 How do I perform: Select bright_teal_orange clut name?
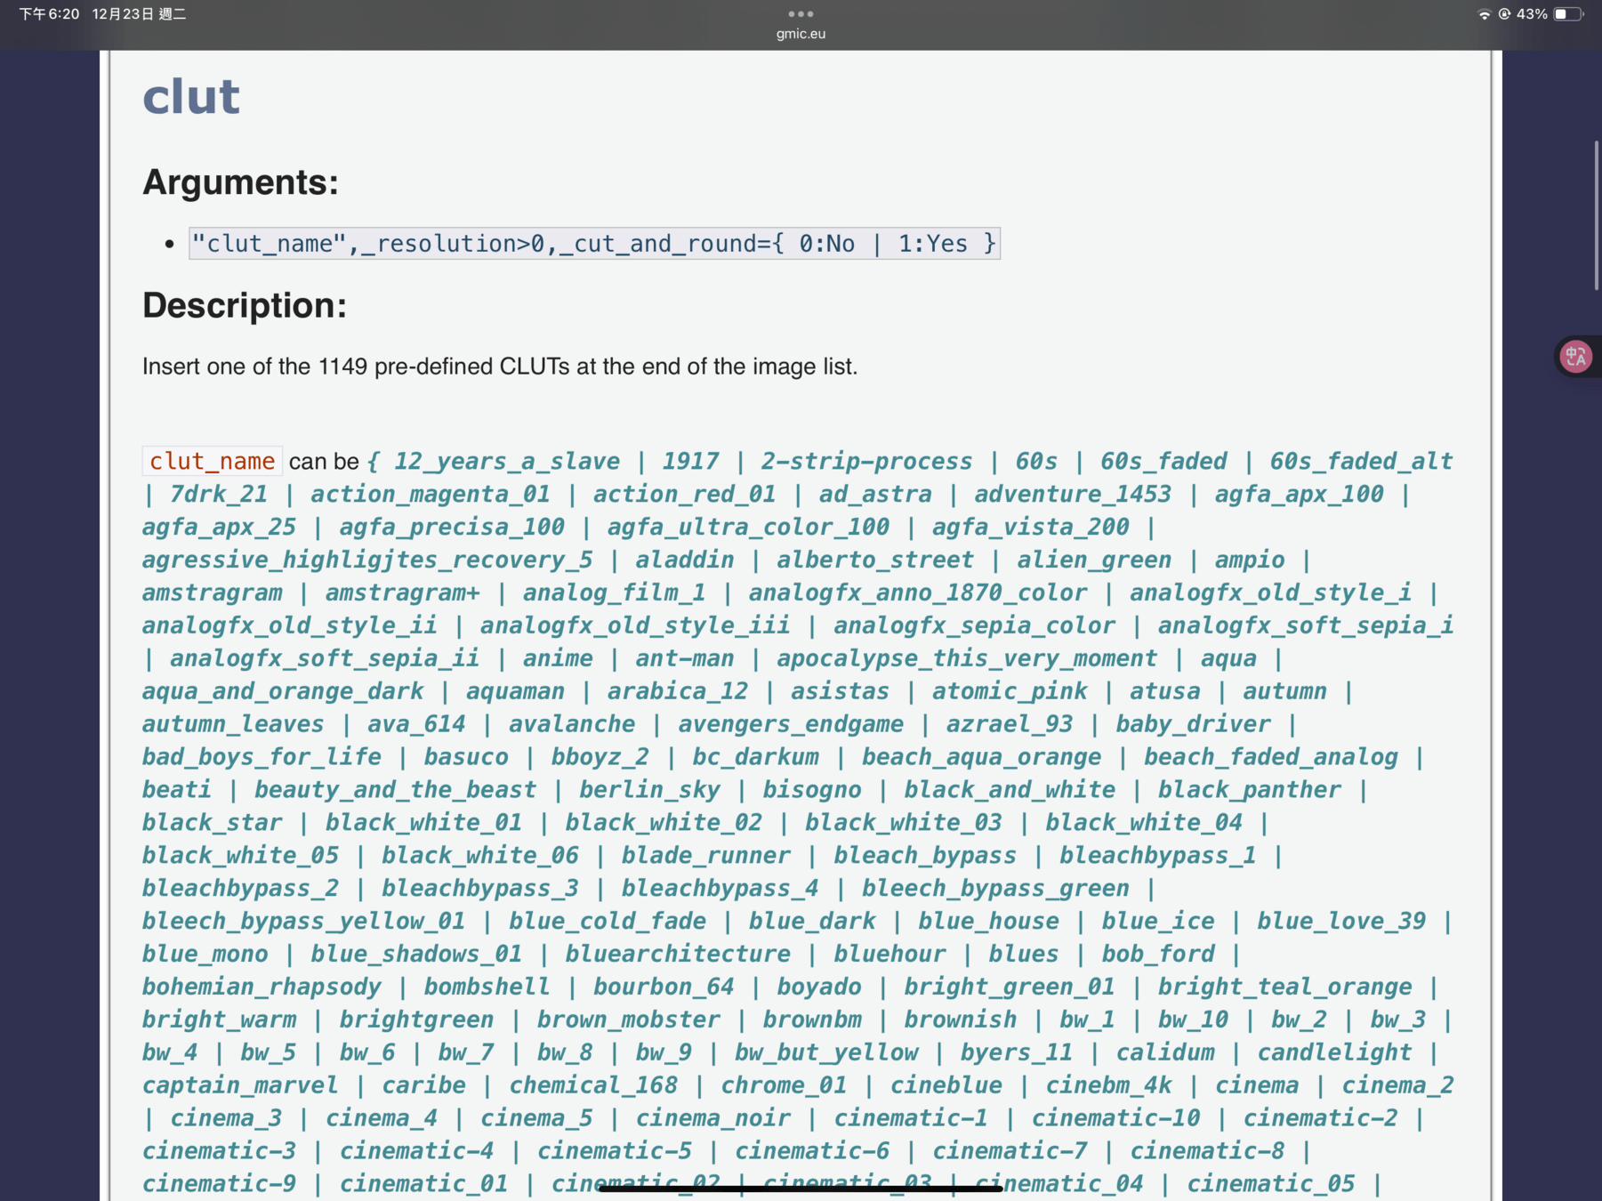1285,987
